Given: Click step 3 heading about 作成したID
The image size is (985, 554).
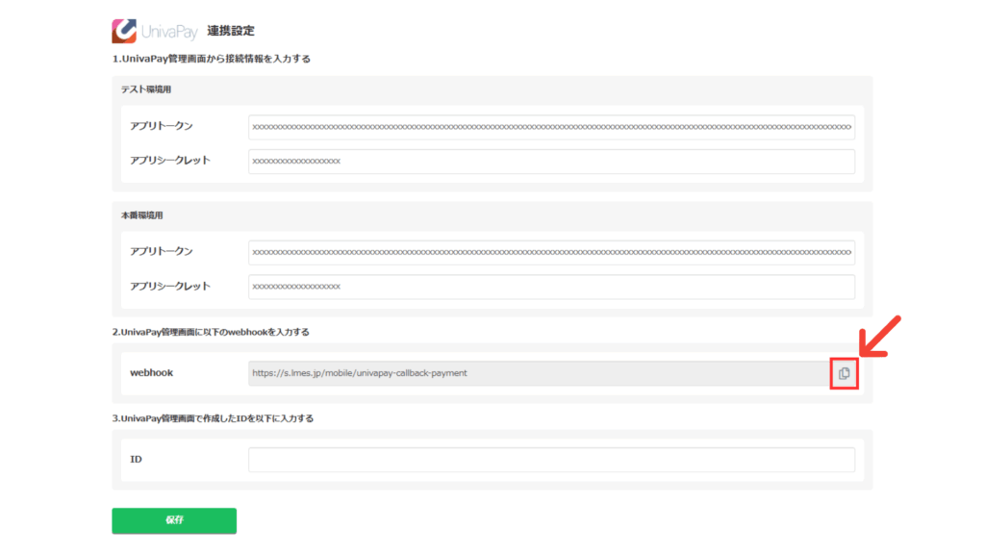Looking at the screenshot, I should 213,418.
